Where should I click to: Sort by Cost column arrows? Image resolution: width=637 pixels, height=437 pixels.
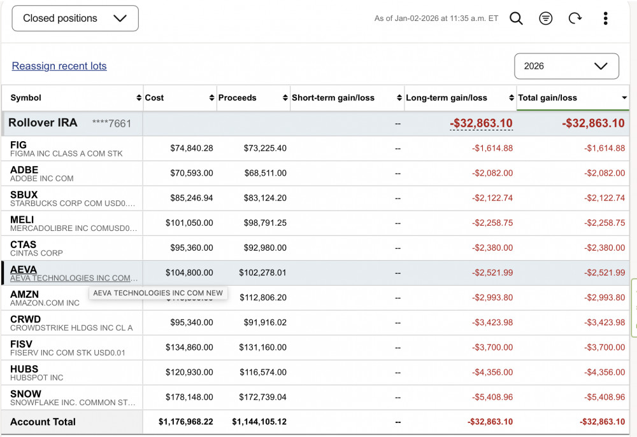pyautogui.click(x=212, y=98)
